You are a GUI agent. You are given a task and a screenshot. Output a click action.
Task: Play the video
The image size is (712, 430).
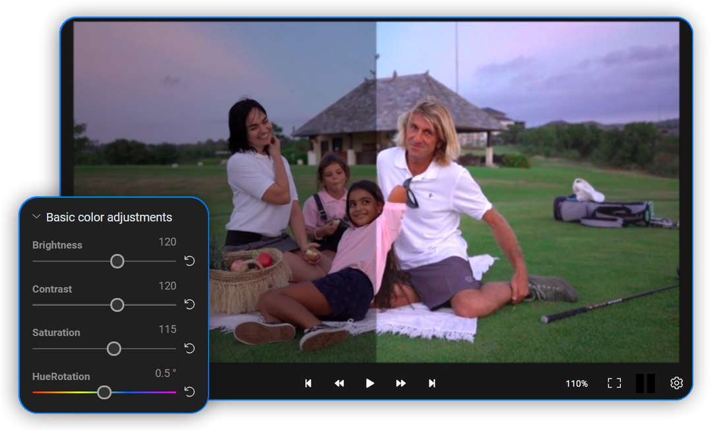point(370,383)
